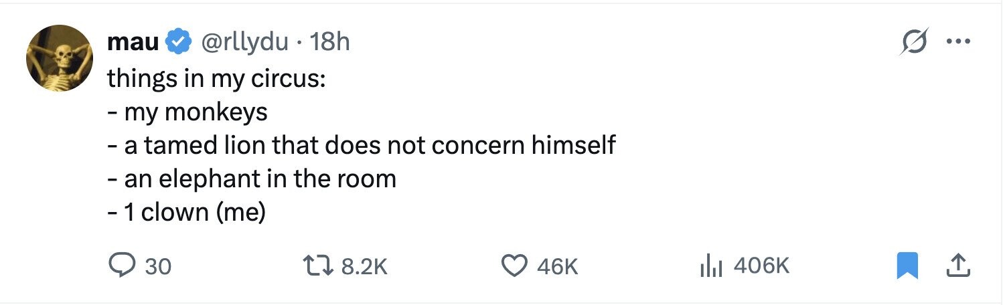
Task: Click the reply count of 30
Action: click(x=158, y=267)
